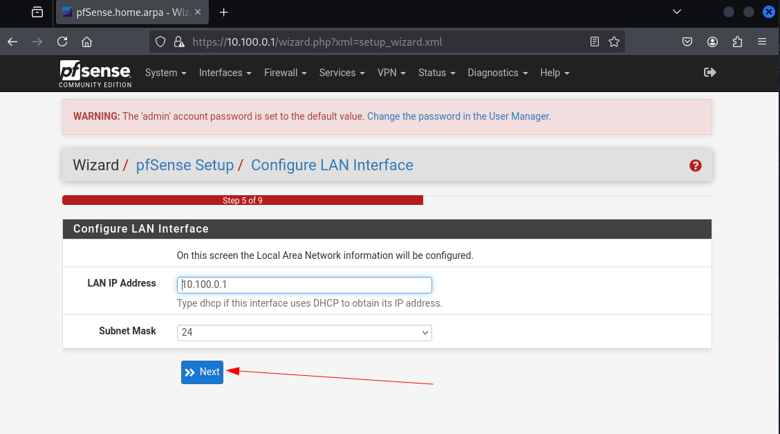Close the pfSense.home.arpa tab

click(198, 12)
